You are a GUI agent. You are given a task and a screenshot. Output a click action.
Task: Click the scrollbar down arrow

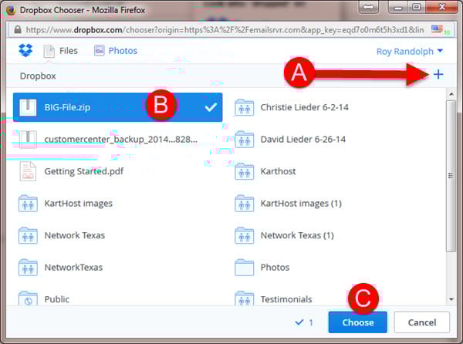451,299
